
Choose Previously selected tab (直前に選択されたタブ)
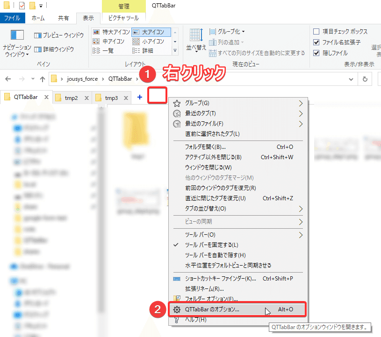pos(237,134)
